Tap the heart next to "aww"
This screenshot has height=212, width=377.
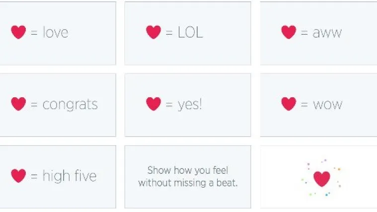[289, 32]
